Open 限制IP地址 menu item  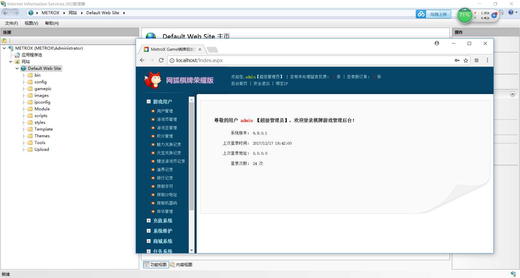coord(167,195)
